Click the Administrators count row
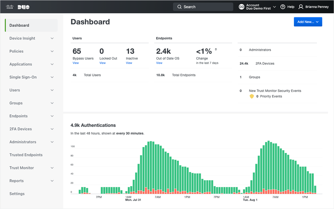 277,50
